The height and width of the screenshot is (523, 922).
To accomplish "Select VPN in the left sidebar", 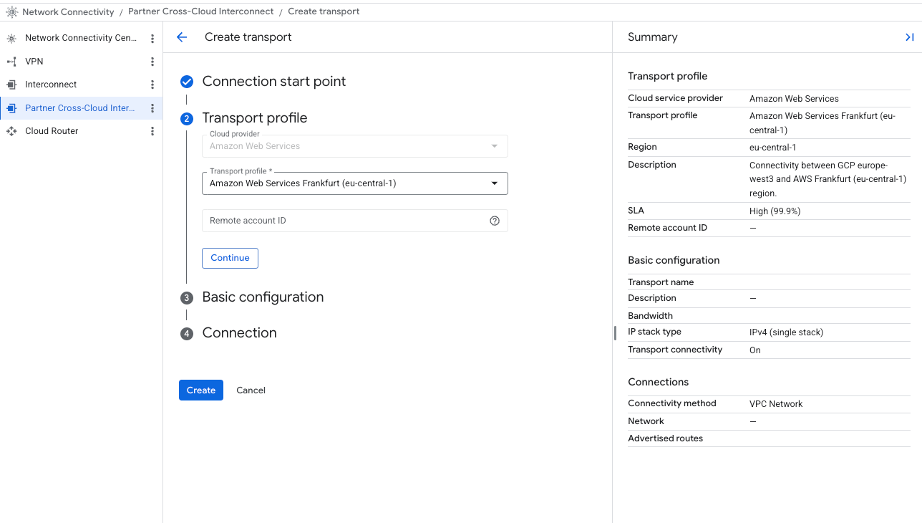I will coord(34,62).
